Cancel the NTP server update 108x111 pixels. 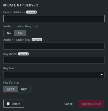(x=69, y=104)
